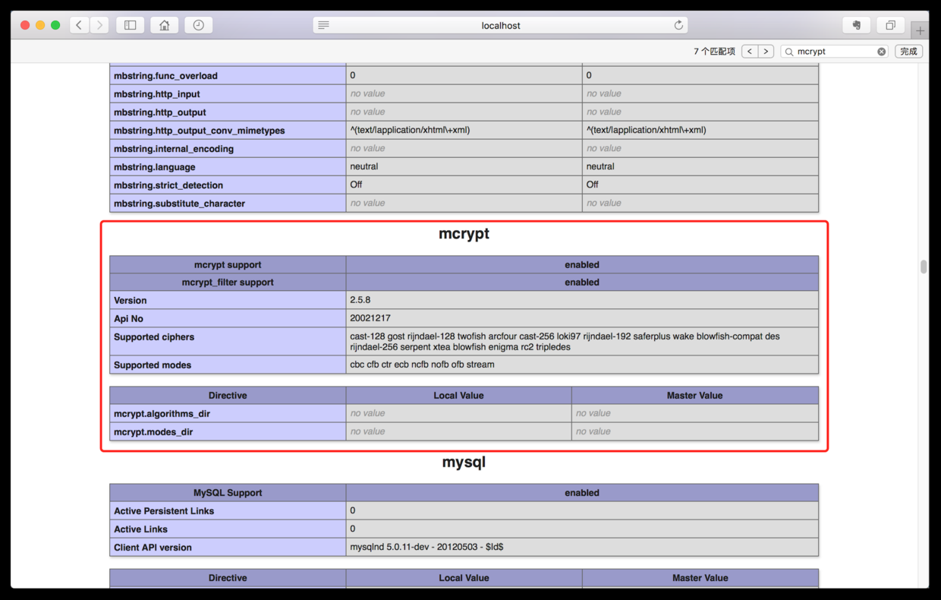
Task: Toggle the Safari sidebar
Action: point(130,24)
